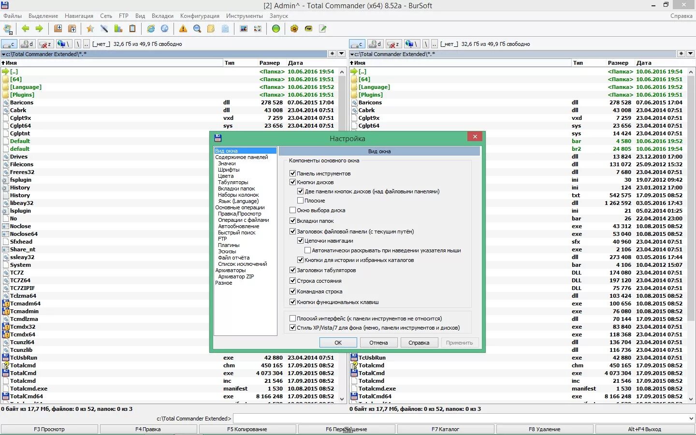This screenshot has width=696, height=435.
Task: Click the magic wand toolbar icon
Action: click(x=104, y=29)
